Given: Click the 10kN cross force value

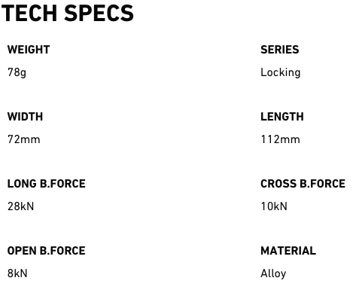Looking at the screenshot, I should [274, 206].
